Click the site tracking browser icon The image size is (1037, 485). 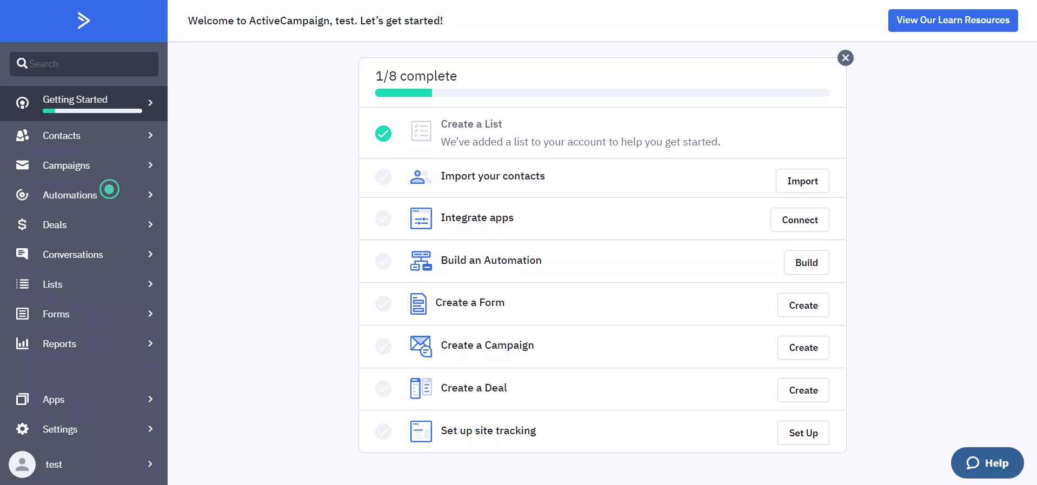click(421, 431)
